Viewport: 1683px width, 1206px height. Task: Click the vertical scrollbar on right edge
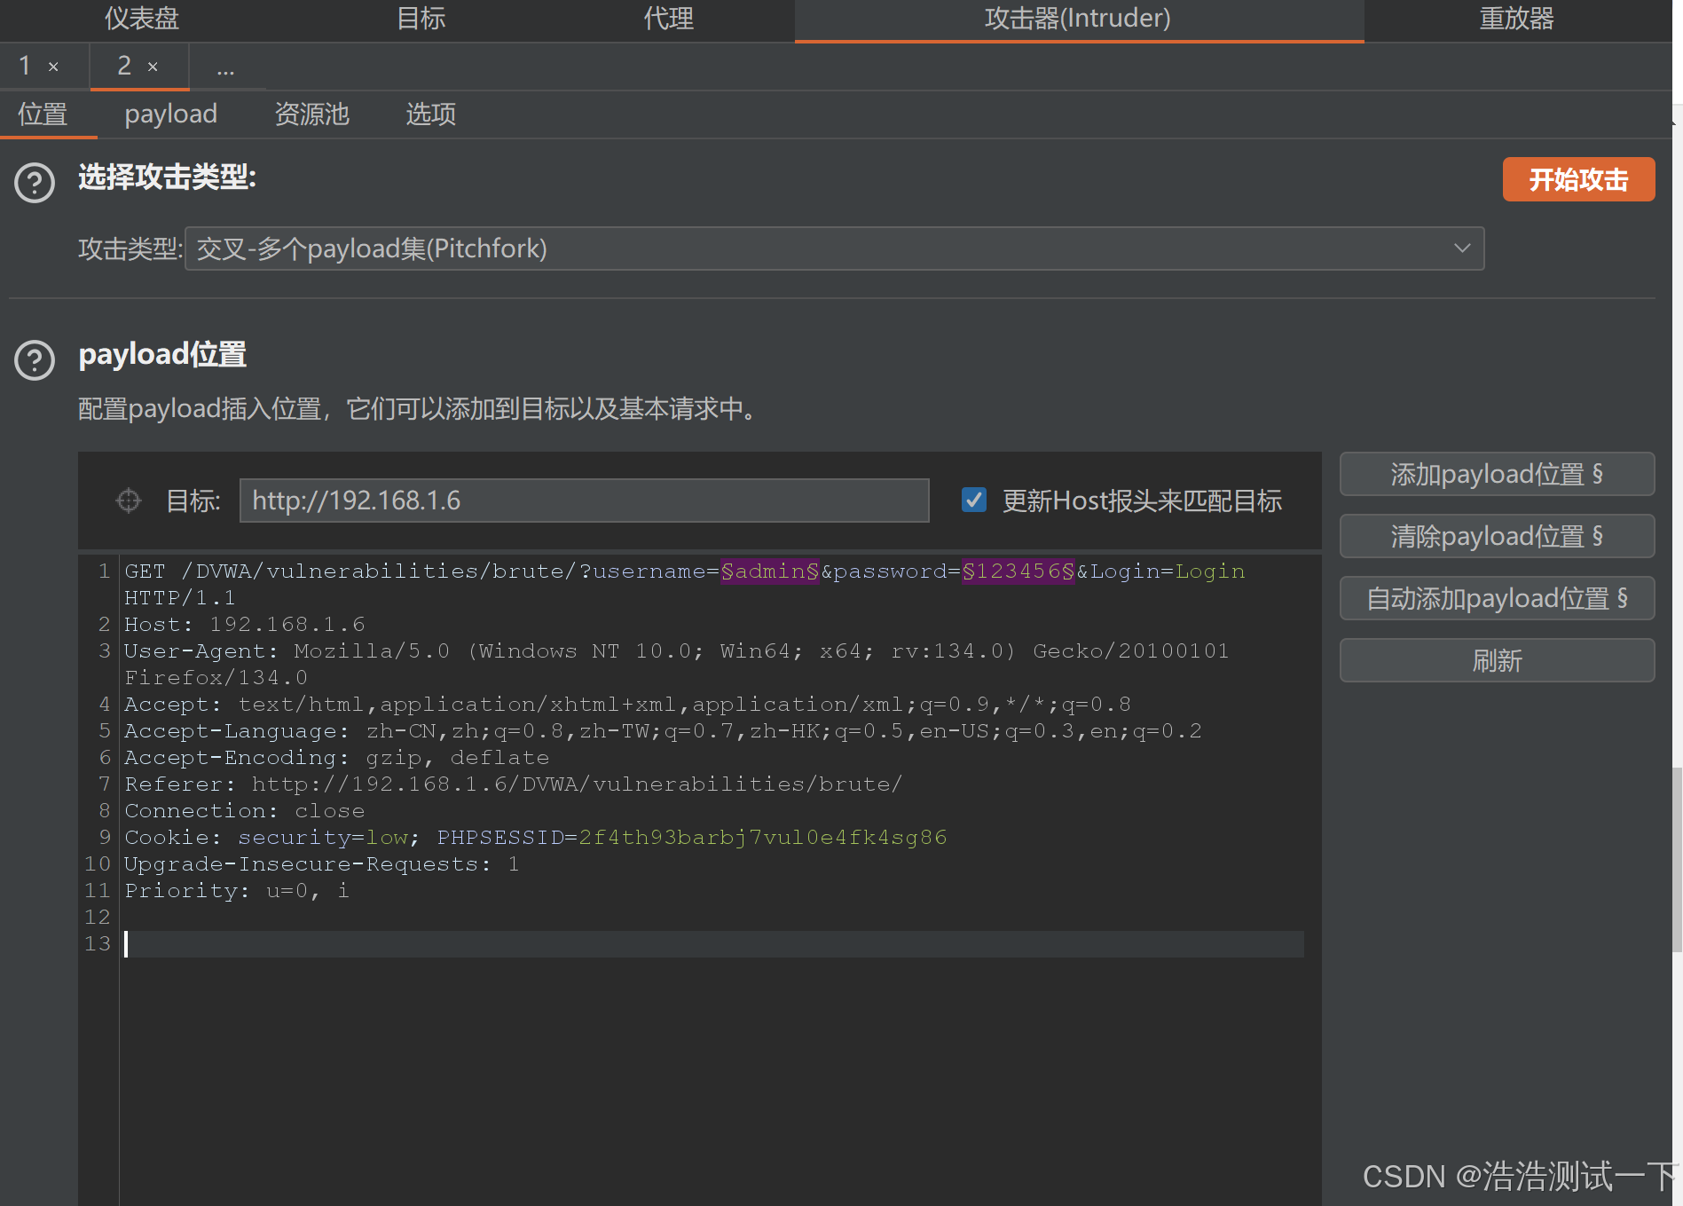1677,859
